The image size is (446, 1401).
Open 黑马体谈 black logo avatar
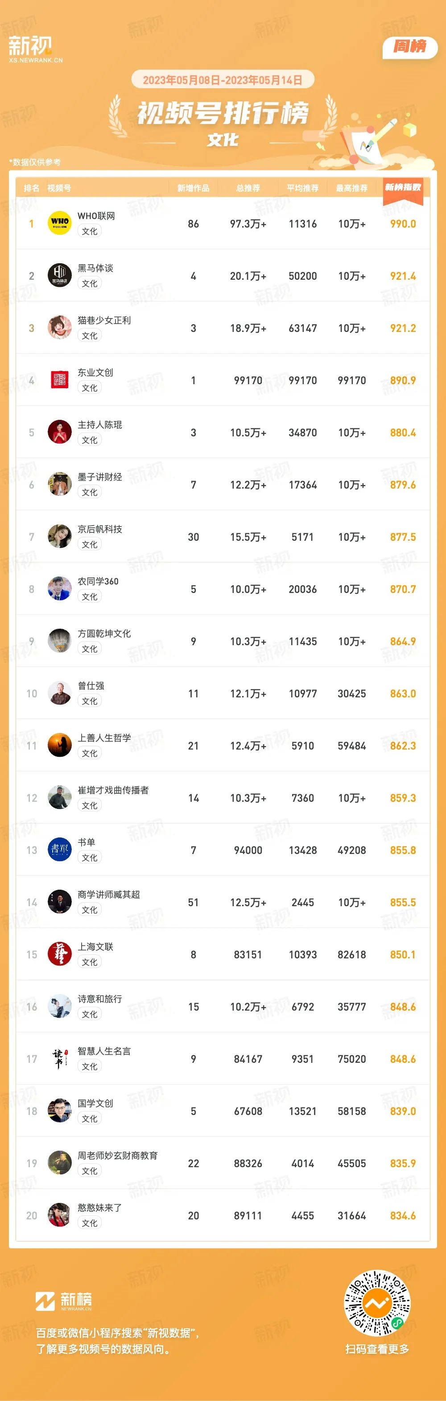60,275
